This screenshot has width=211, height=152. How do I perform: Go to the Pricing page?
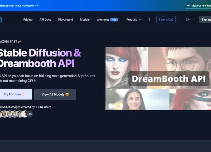click(28, 20)
